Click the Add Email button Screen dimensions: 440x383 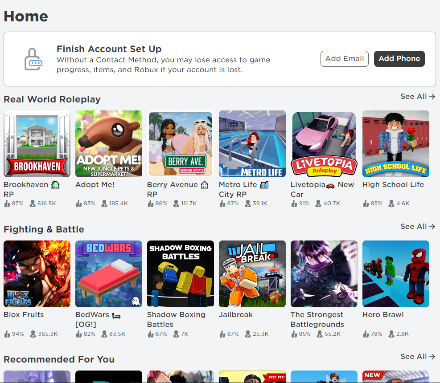[x=345, y=59]
